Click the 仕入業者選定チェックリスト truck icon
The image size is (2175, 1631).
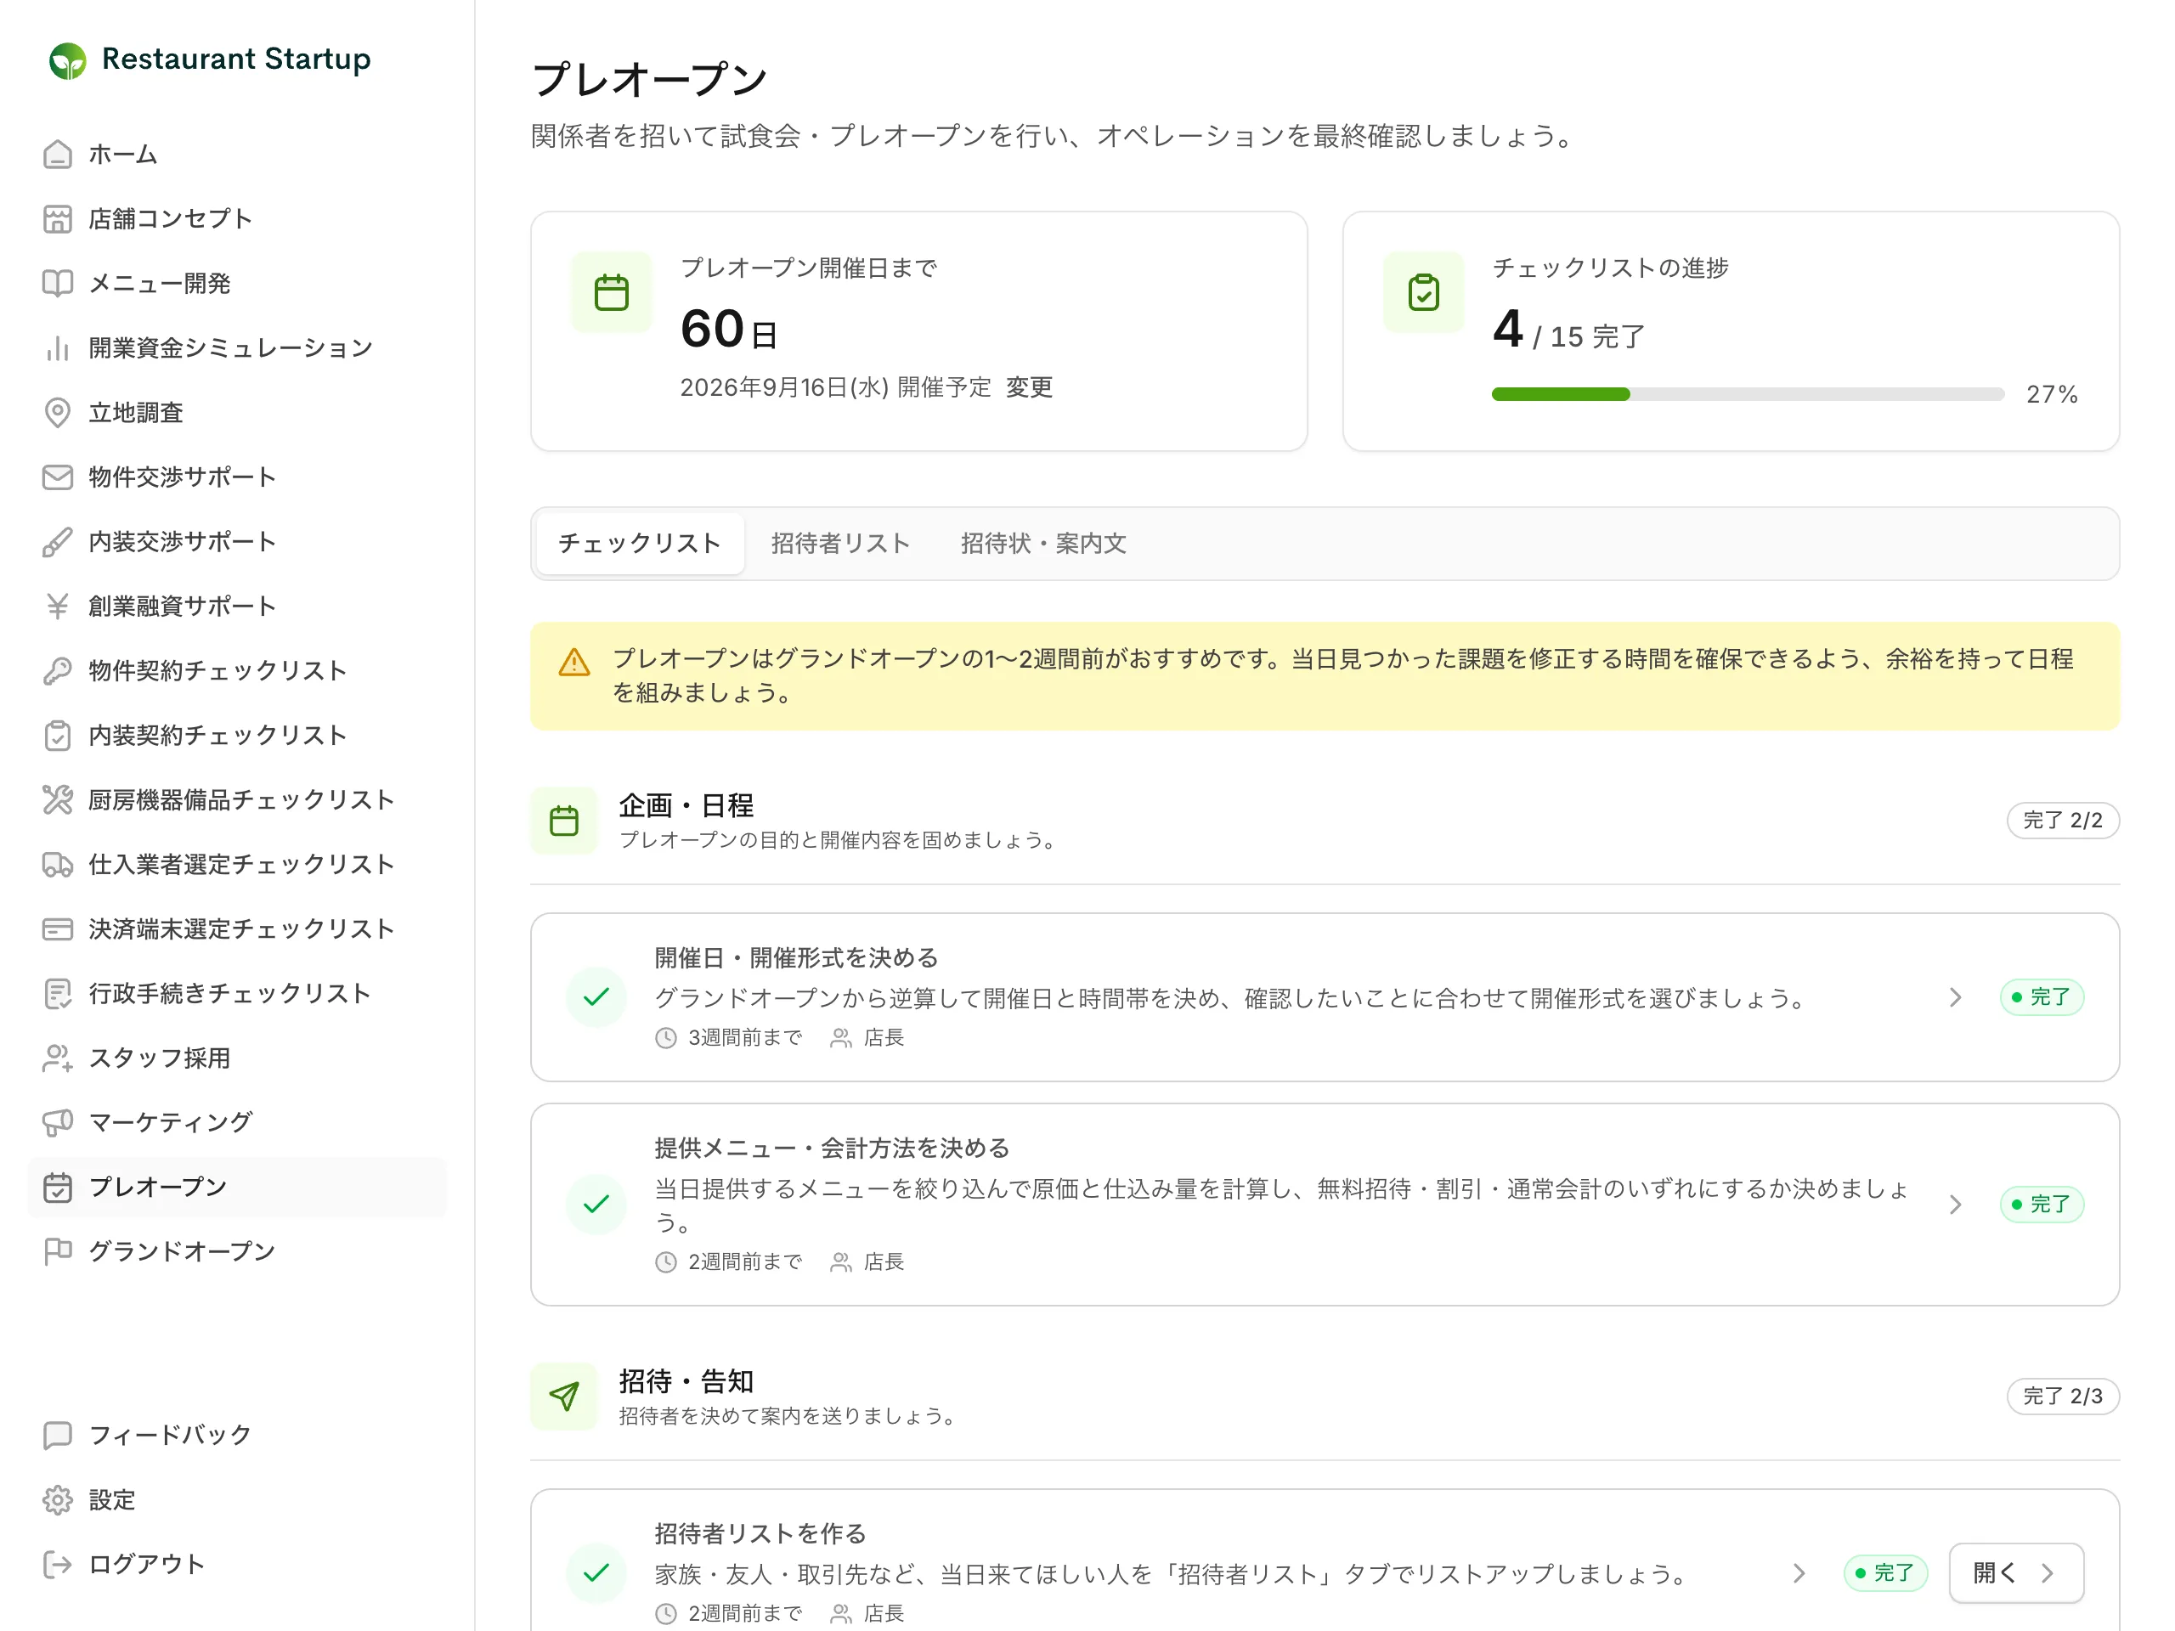pyautogui.click(x=58, y=864)
